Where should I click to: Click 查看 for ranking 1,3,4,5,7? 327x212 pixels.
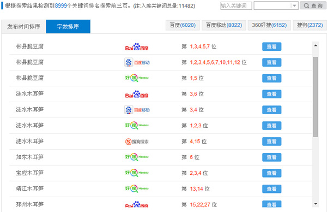point(272,46)
